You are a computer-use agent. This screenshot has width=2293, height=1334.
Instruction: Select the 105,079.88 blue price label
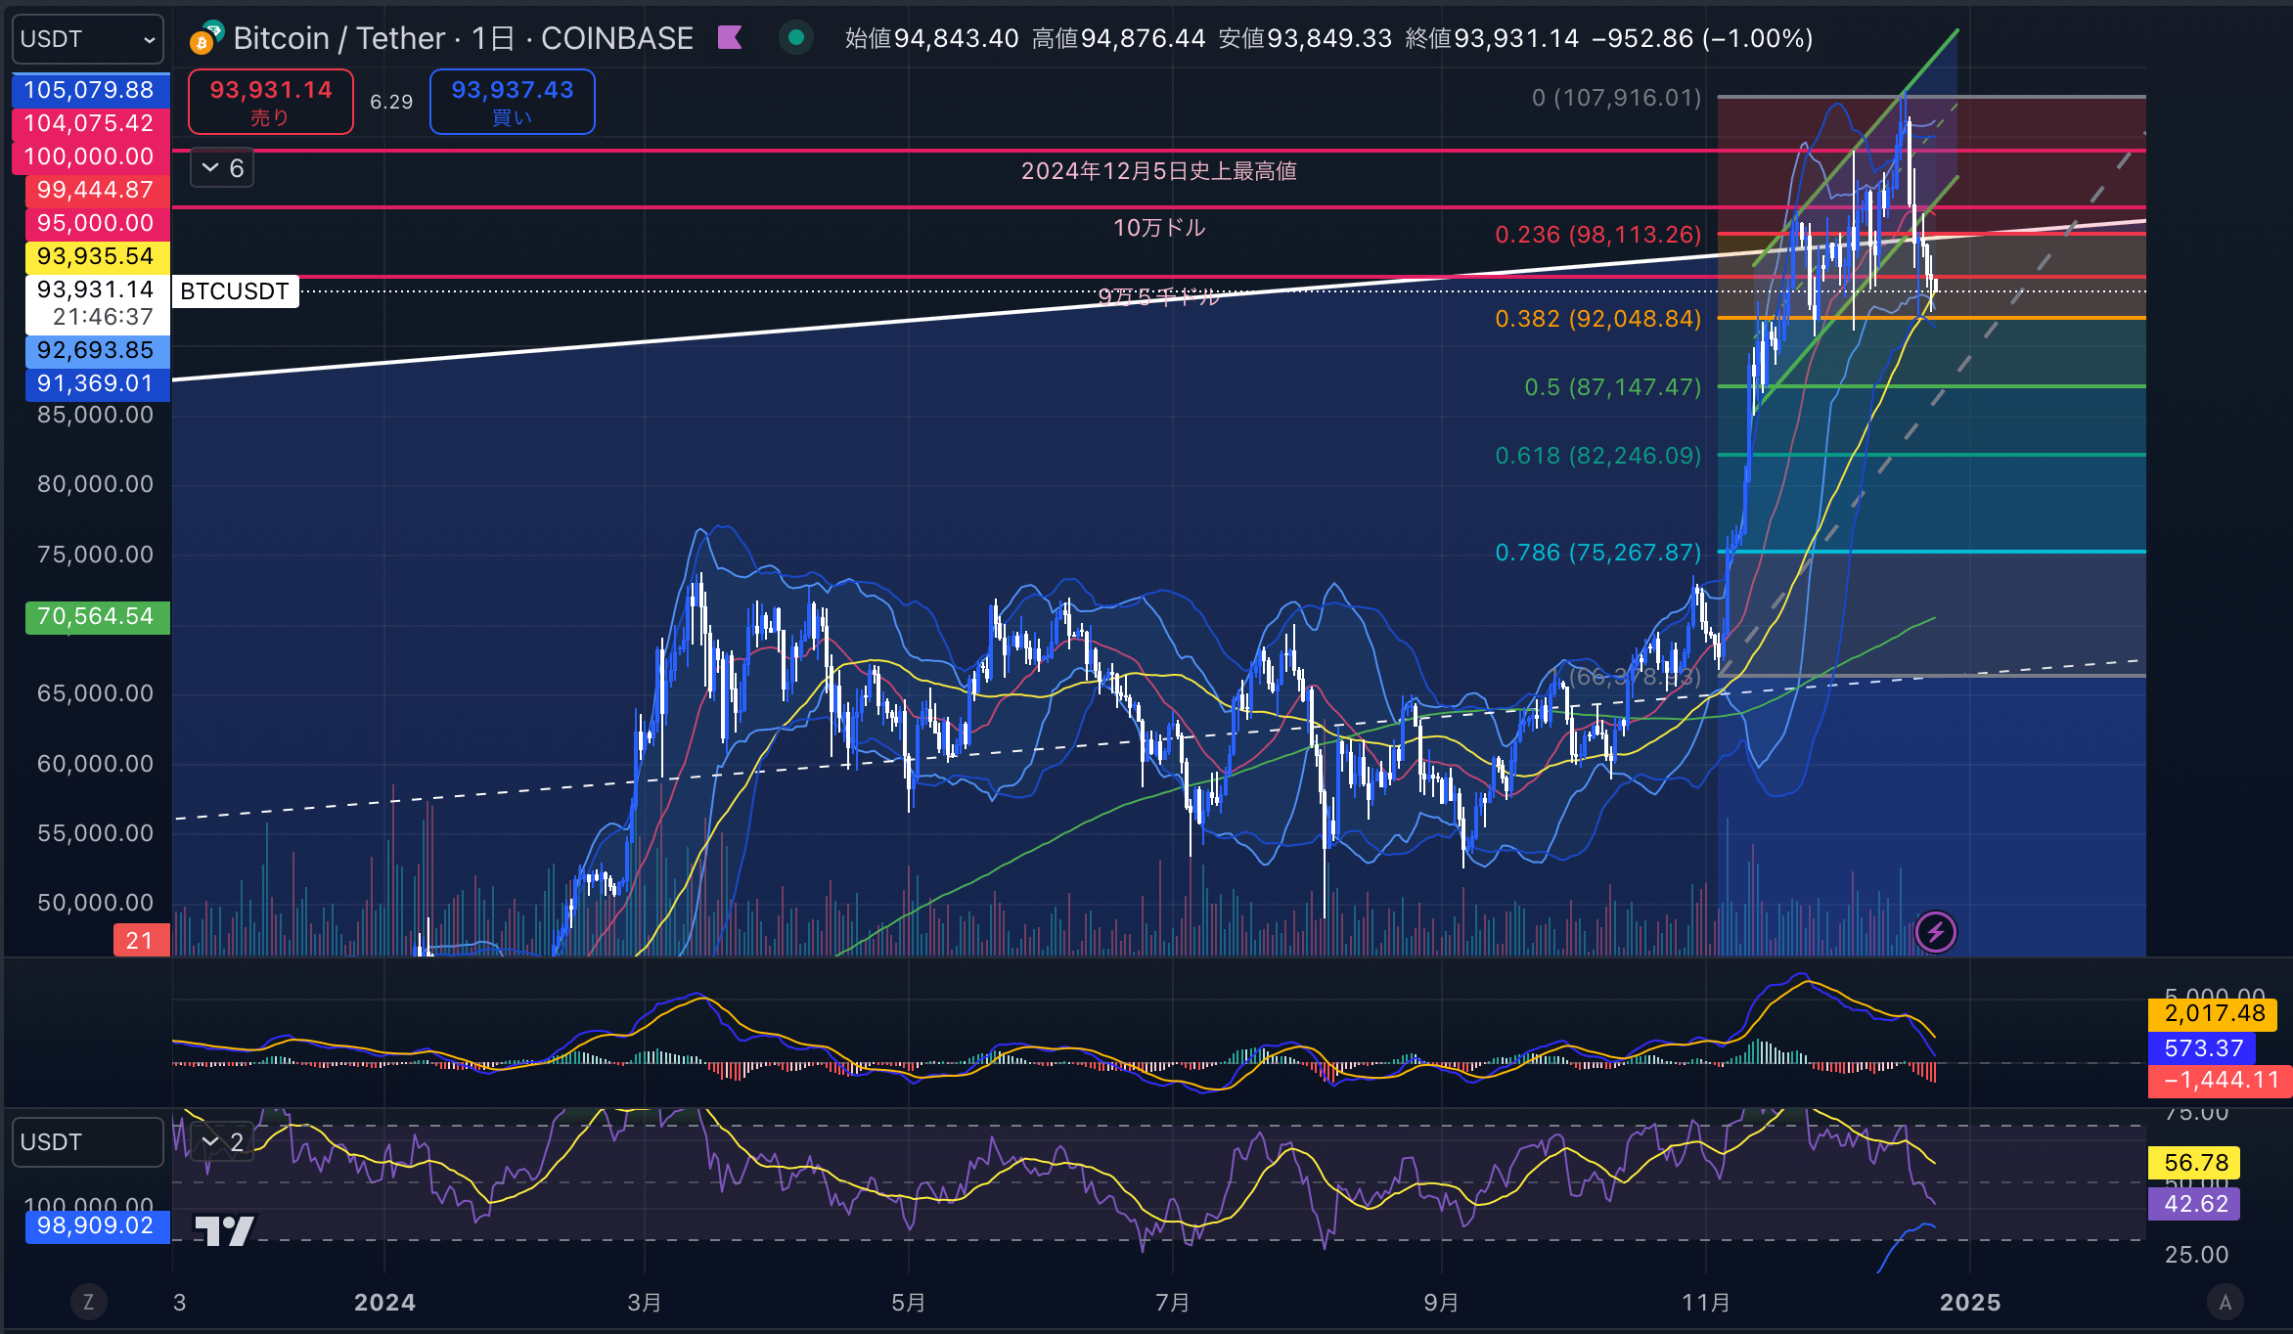tap(90, 90)
